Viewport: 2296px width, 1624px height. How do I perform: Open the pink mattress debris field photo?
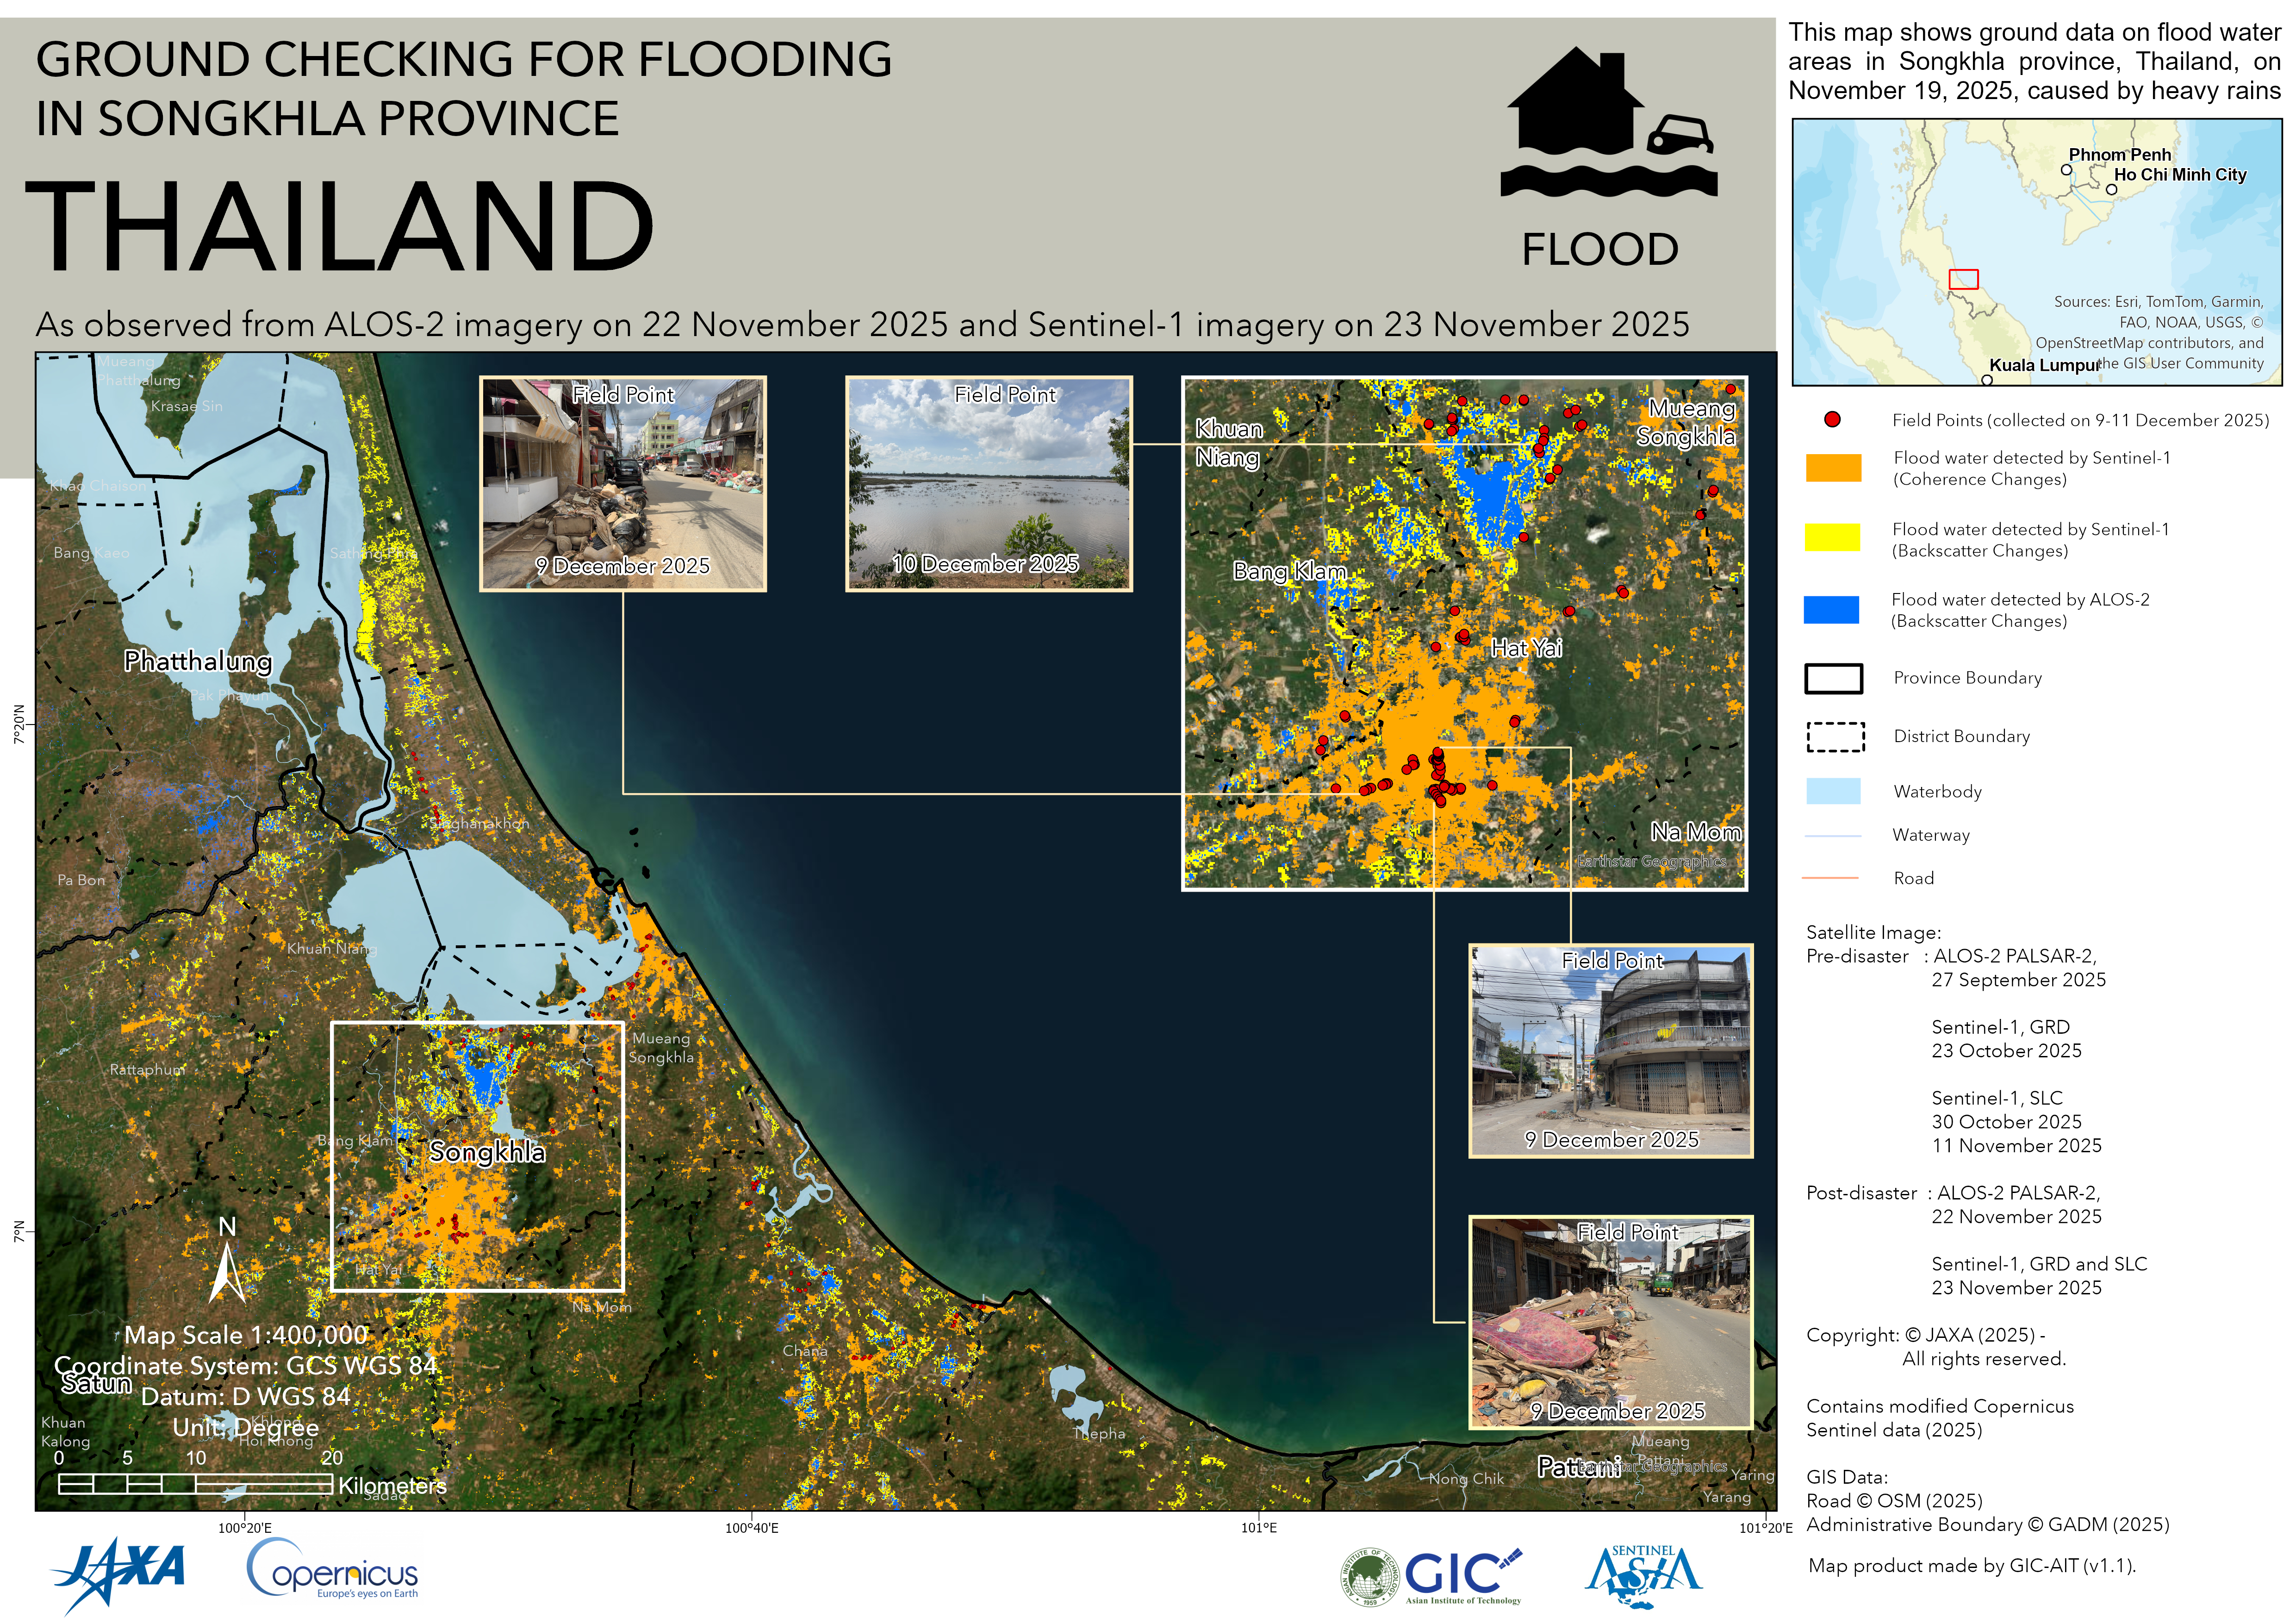point(1610,1322)
